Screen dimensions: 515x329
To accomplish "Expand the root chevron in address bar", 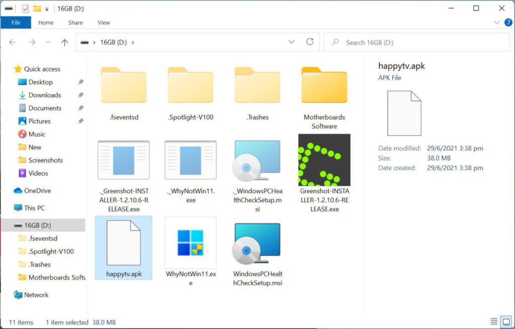I will [94, 42].
